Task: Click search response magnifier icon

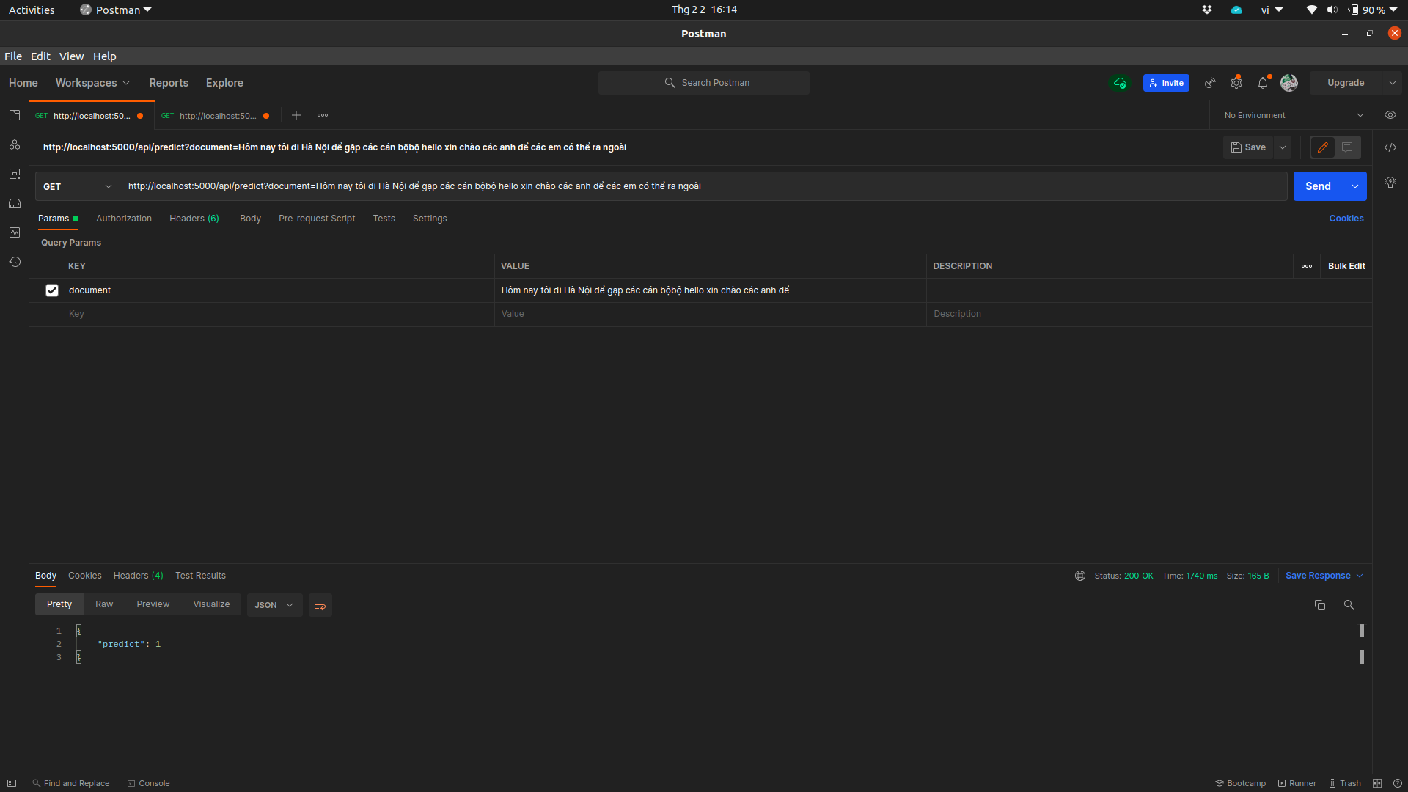Action: (x=1349, y=605)
